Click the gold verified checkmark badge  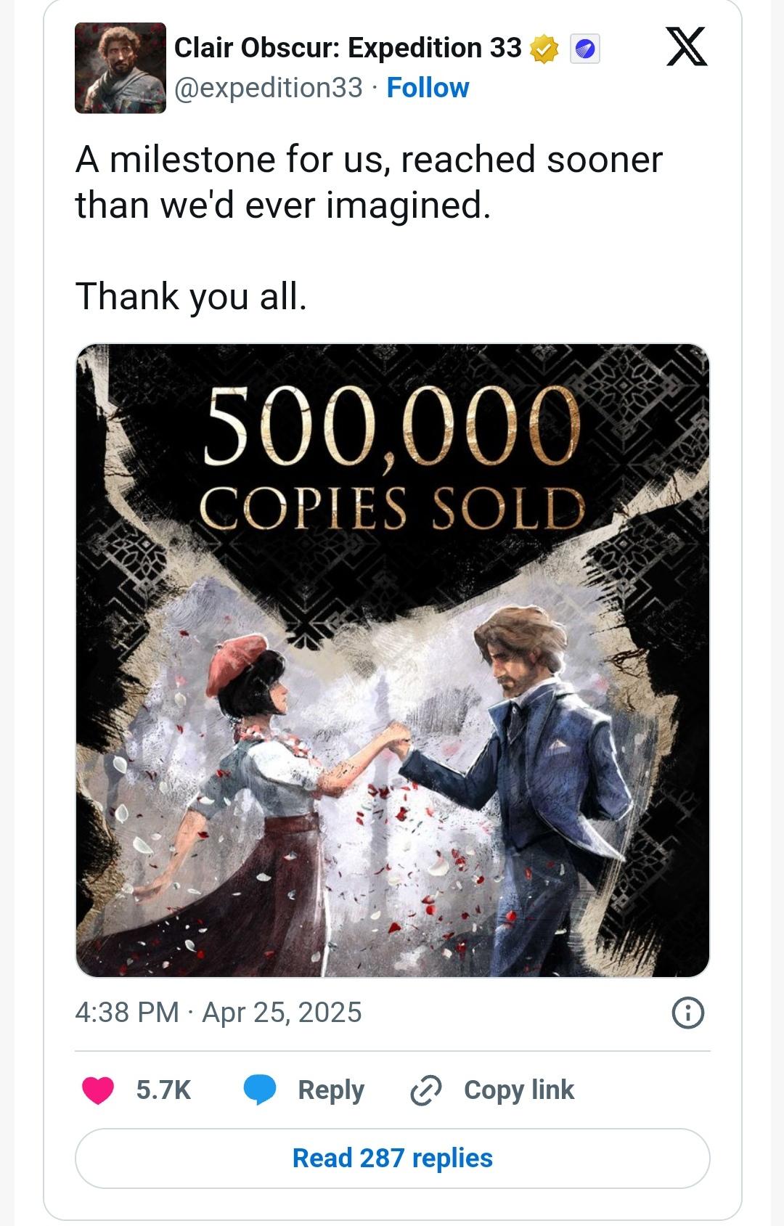(544, 49)
